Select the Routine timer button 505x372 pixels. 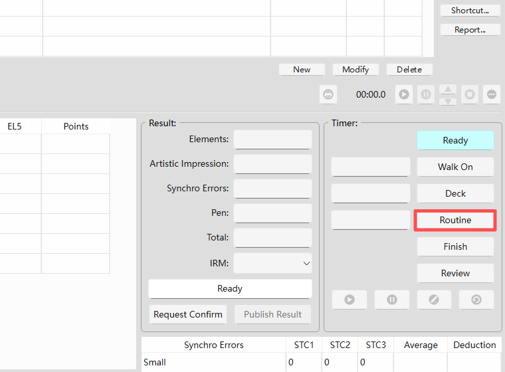[455, 221]
